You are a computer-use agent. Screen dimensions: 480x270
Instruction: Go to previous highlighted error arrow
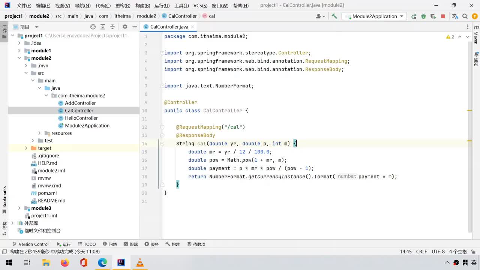460,37
